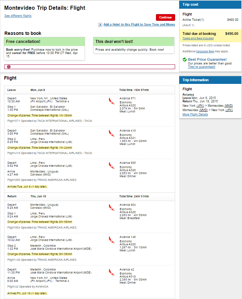Click Arrives Fri, Jun 19 (1 day later) note

(27, 294)
